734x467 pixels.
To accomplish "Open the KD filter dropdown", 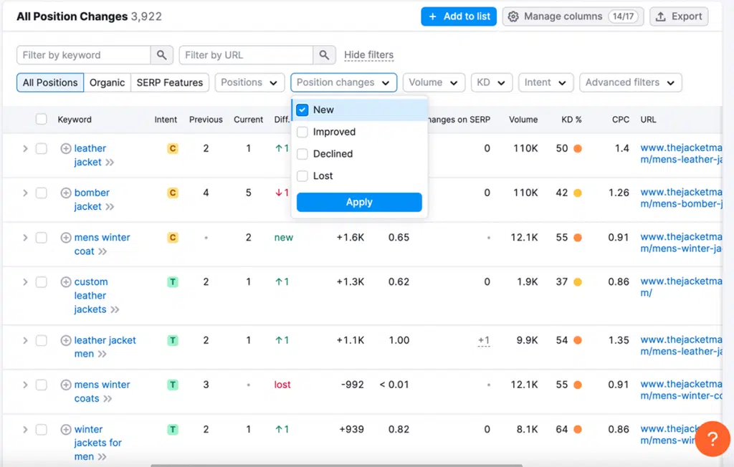I will coord(492,82).
